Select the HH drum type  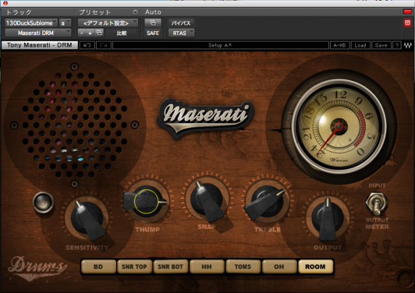pyautogui.click(x=207, y=266)
